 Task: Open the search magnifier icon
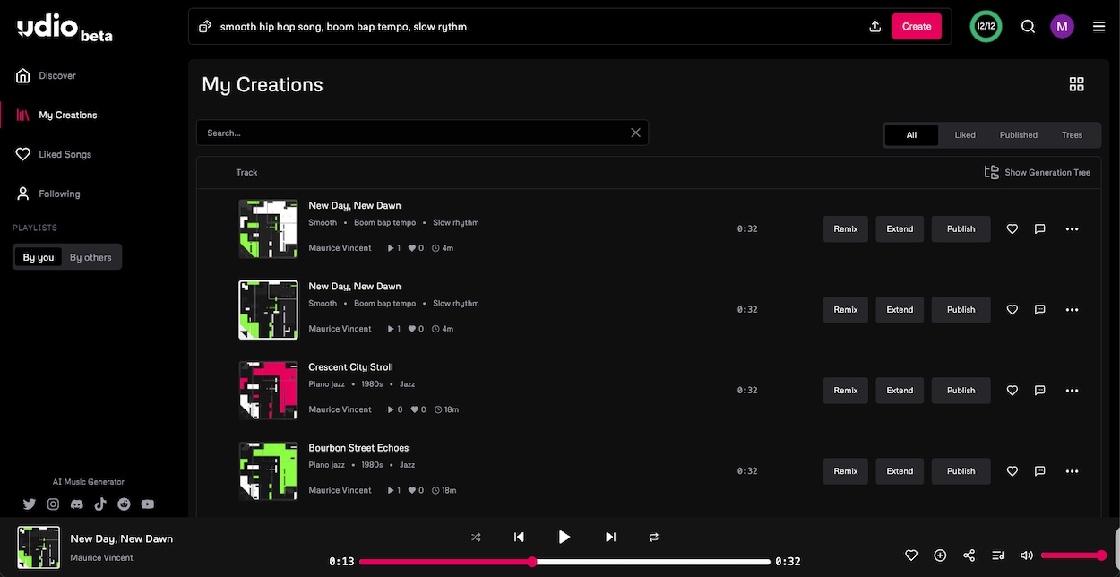point(1029,27)
